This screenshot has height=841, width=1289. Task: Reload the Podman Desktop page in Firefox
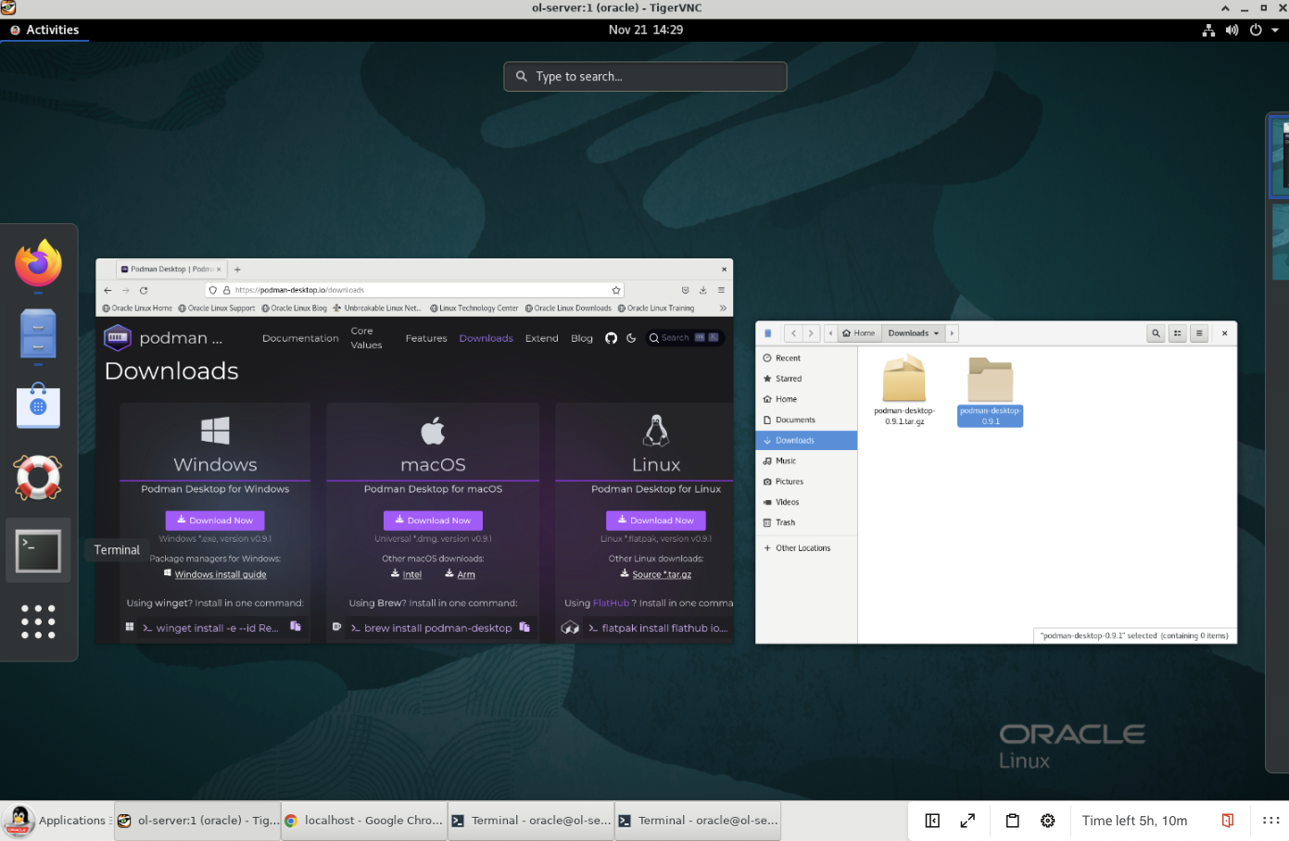144,290
